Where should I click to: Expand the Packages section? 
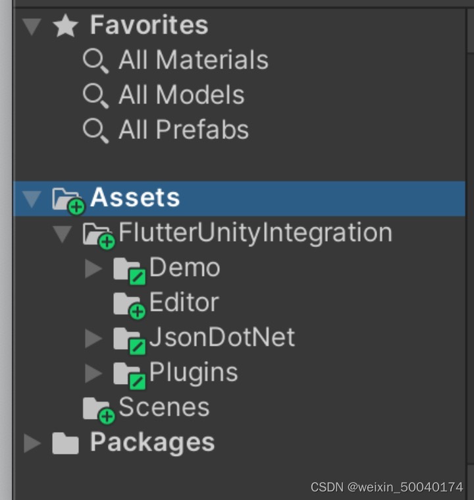pos(32,443)
